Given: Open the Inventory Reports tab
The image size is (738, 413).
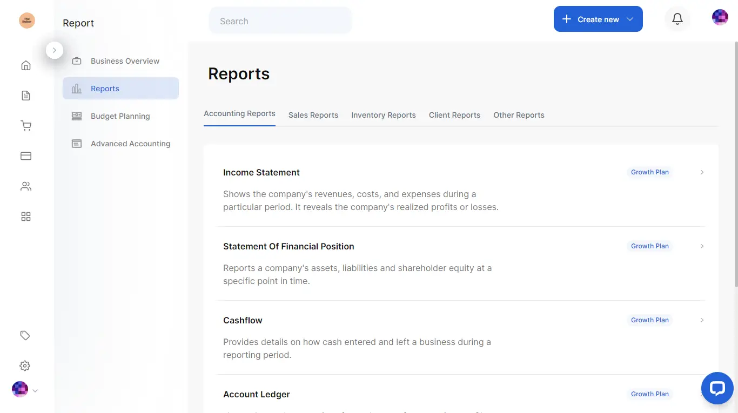Looking at the screenshot, I should [x=384, y=115].
